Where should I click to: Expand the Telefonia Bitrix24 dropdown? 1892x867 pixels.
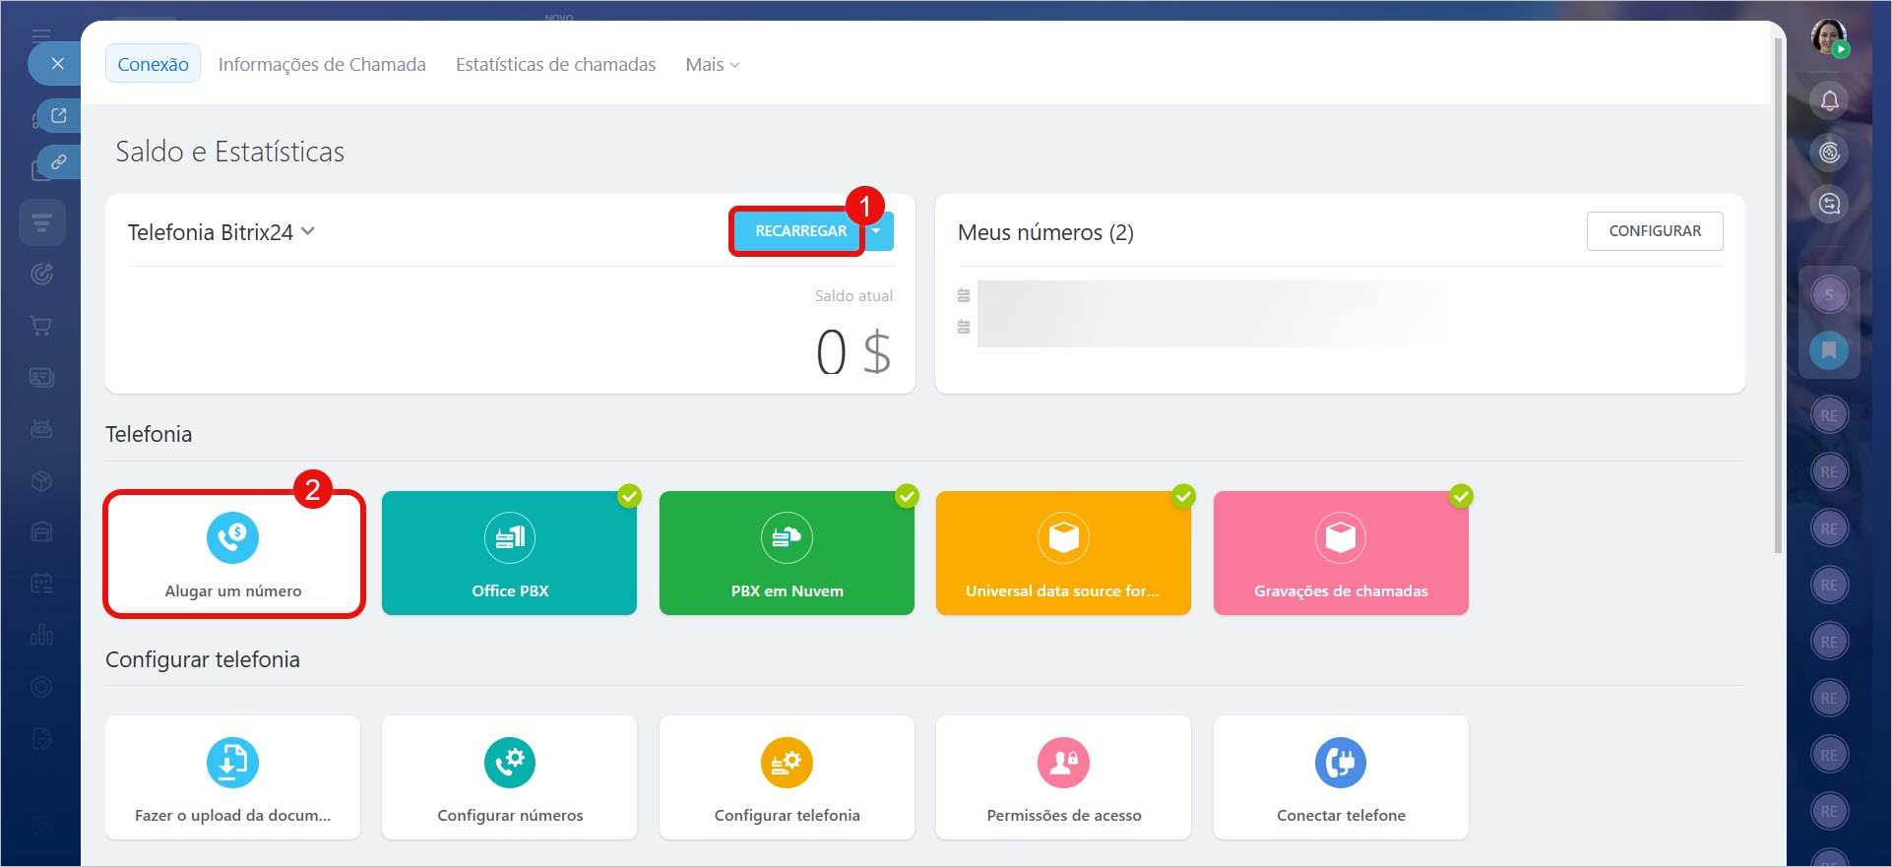click(x=308, y=231)
